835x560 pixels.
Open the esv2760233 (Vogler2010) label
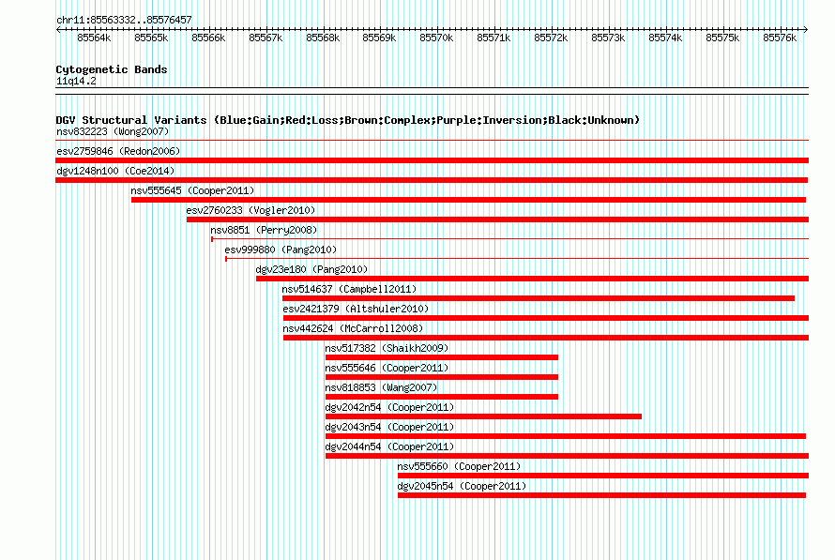(x=250, y=210)
